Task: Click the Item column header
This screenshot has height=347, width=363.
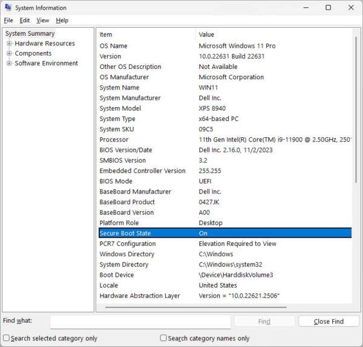Action: 147,34
